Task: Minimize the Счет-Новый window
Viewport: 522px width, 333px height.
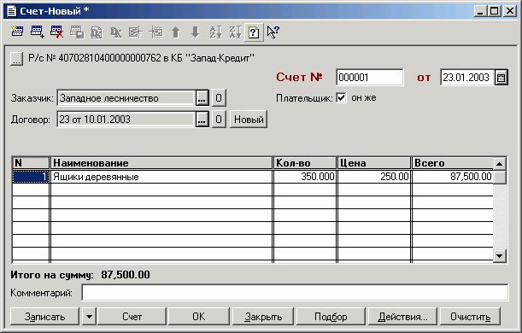Action: pyautogui.click(x=481, y=11)
